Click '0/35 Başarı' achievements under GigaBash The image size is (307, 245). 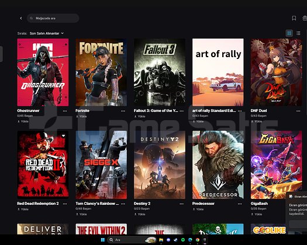258,208
